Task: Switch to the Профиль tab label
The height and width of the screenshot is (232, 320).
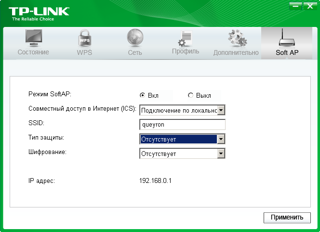Action: click(x=186, y=52)
